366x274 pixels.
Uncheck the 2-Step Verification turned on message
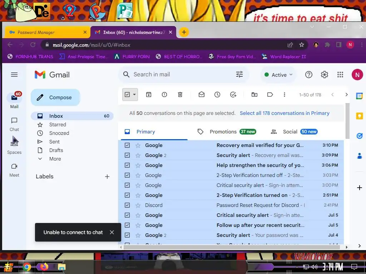[x=127, y=195]
